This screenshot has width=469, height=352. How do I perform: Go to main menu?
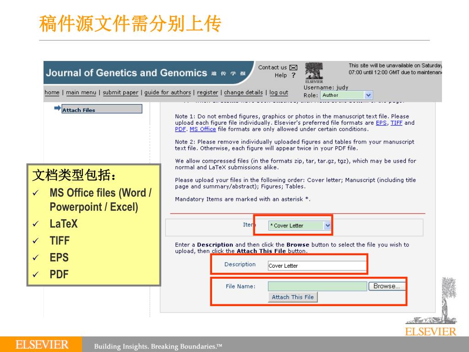pos(81,93)
